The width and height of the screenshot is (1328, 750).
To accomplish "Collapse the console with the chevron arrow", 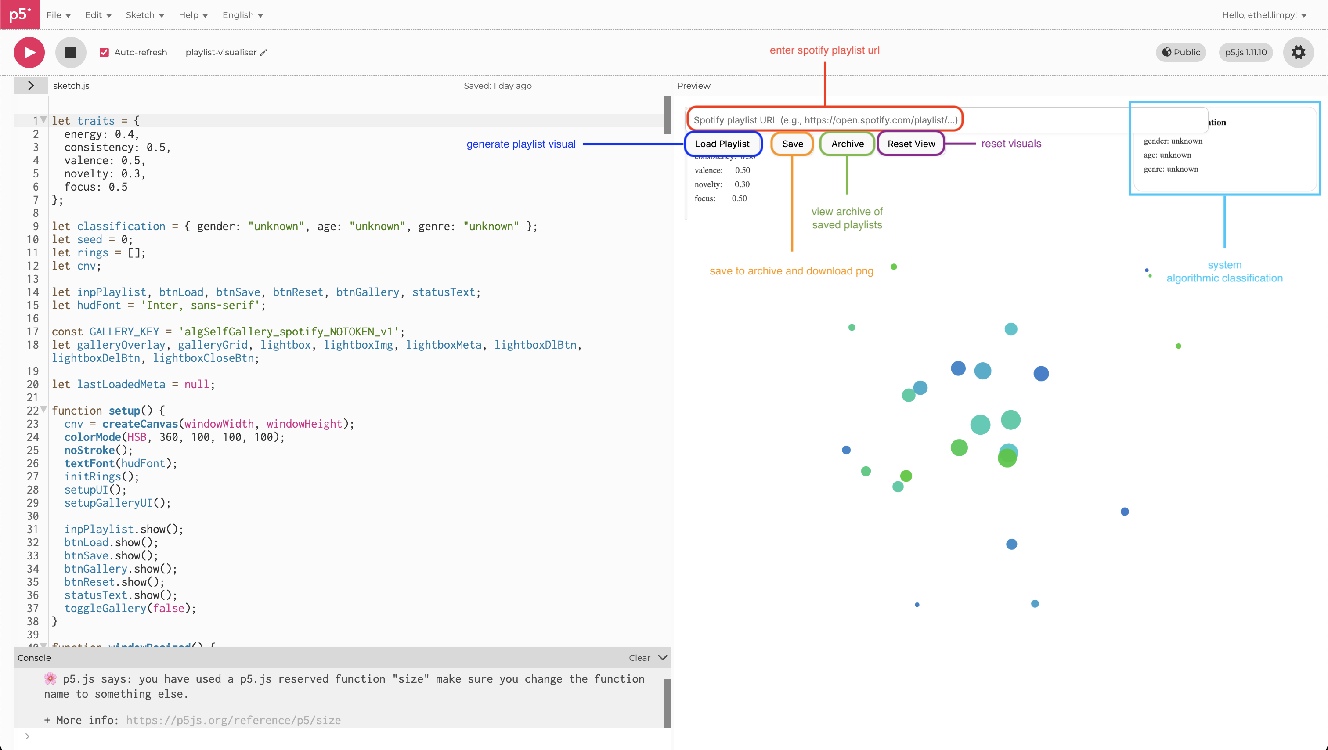I will [662, 658].
